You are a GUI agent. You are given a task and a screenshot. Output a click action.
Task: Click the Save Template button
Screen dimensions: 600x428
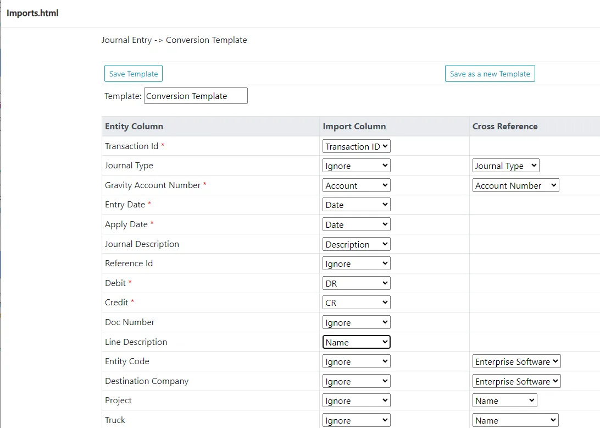pos(134,74)
